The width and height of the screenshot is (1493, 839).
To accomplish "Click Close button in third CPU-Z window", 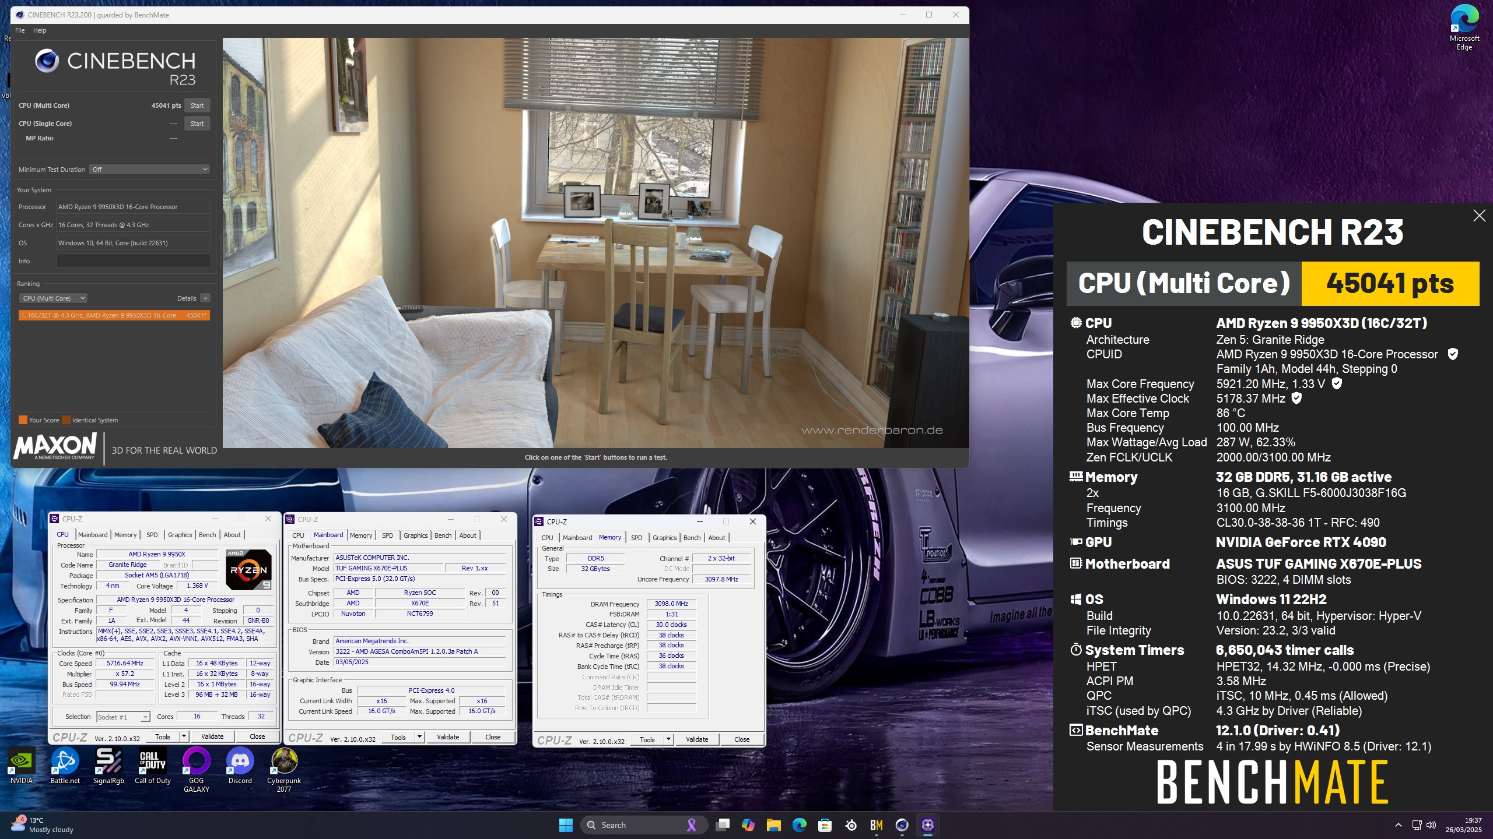I will click(742, 739).
